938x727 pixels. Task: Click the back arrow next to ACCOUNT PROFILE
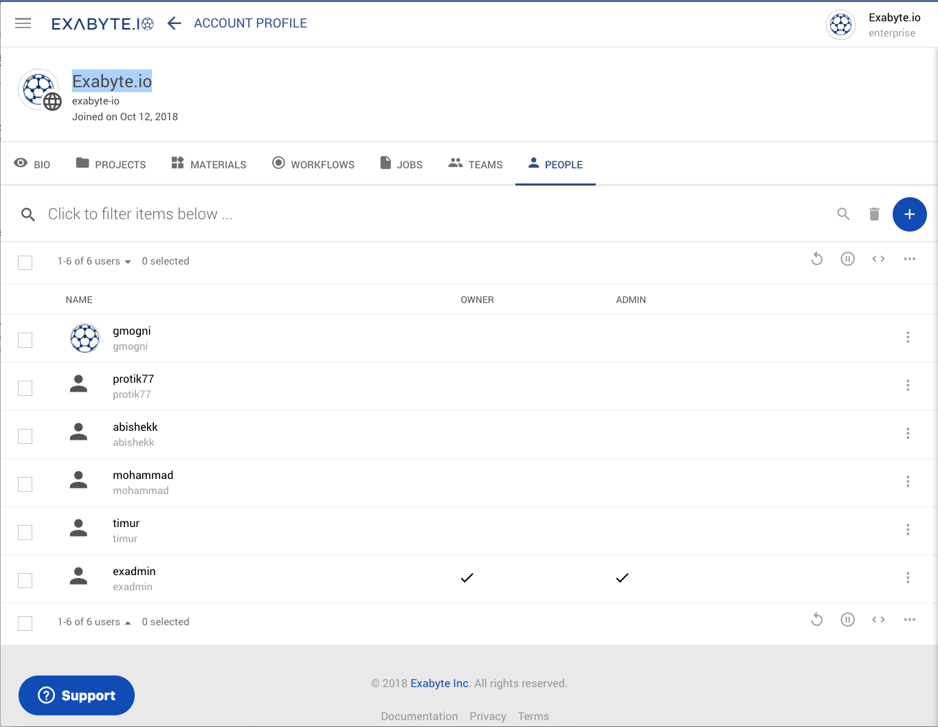pyautogui.click(x=174, y=23)
